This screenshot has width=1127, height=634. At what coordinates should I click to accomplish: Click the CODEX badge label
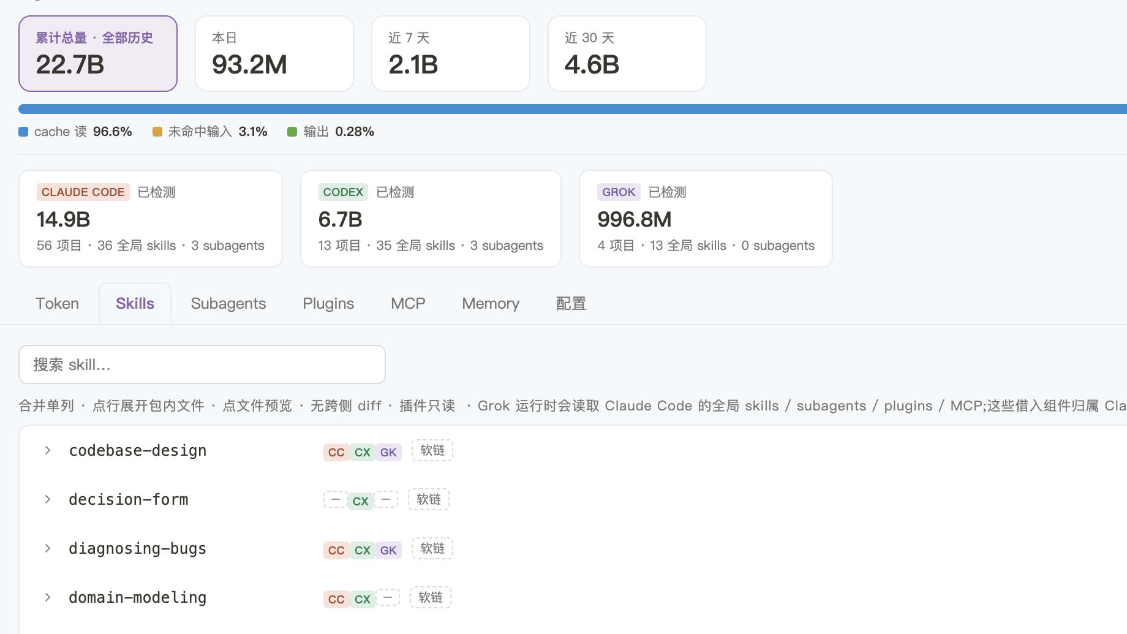point(343,192)
